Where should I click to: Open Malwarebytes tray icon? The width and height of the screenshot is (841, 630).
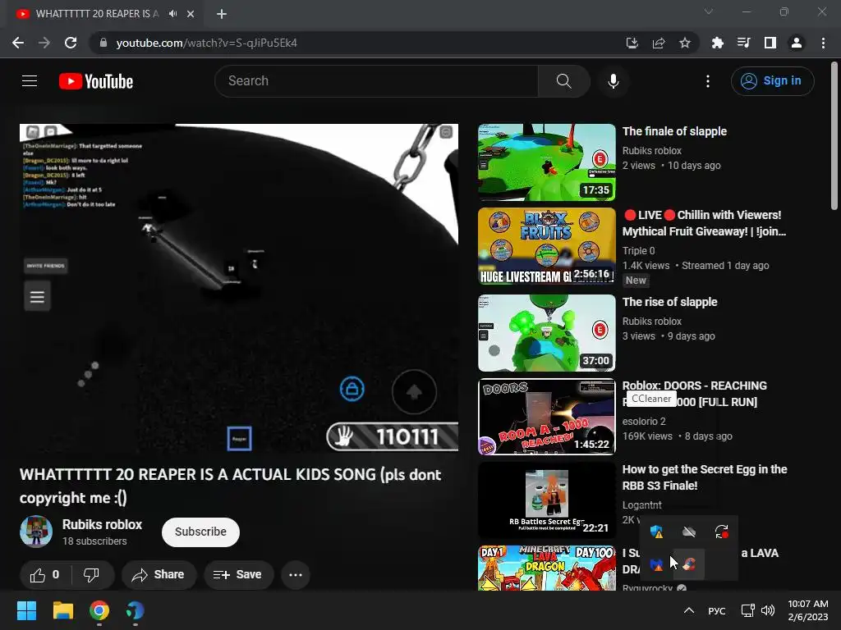pos(656,564)
